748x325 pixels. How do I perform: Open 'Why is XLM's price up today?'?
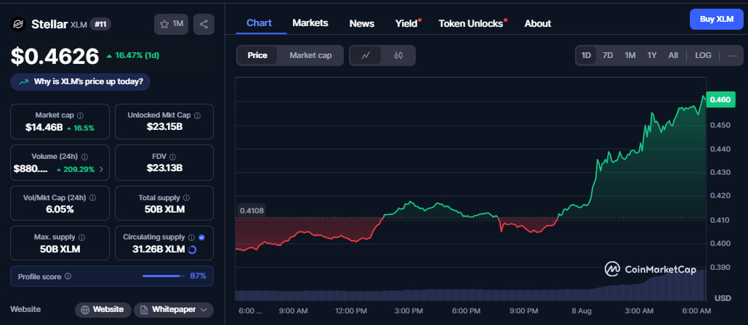[x=81, y=81]
